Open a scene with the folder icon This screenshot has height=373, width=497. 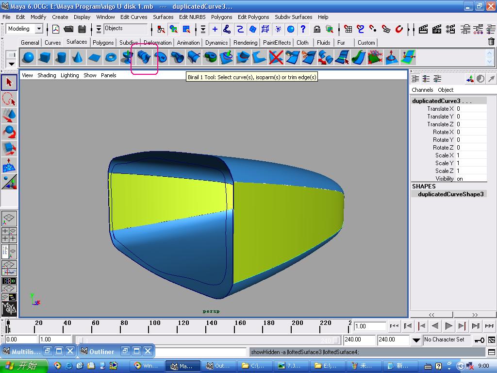coord(68,29)
